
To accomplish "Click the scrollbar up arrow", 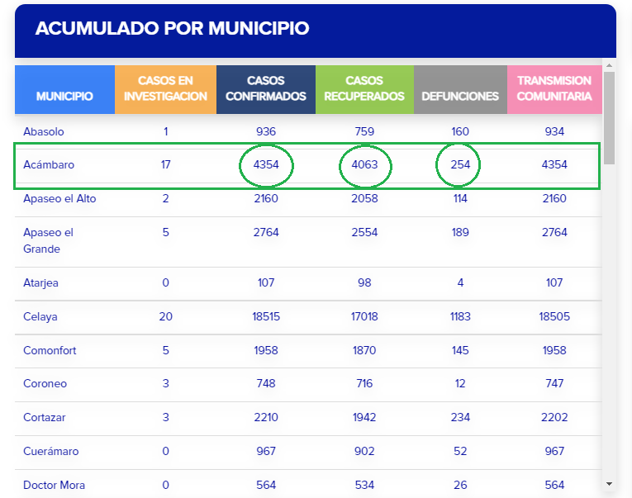I will coord(610,64).
